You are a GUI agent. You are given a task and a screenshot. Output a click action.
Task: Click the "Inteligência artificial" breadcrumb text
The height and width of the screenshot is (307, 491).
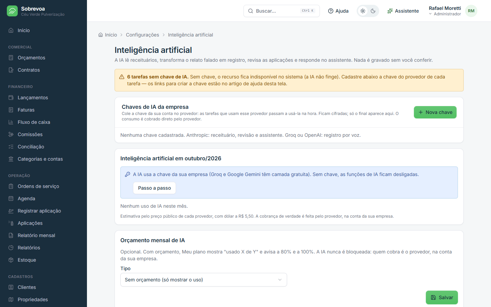[x=191, y=35]
